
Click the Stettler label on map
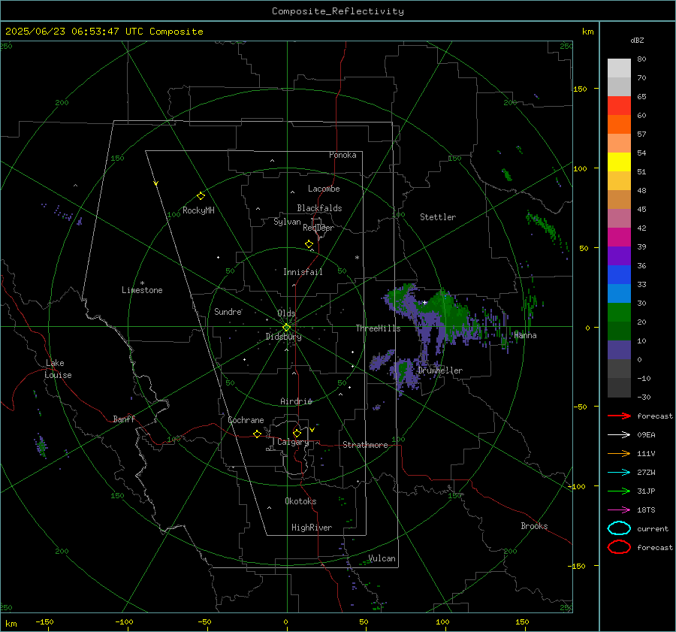click(438, 217)
